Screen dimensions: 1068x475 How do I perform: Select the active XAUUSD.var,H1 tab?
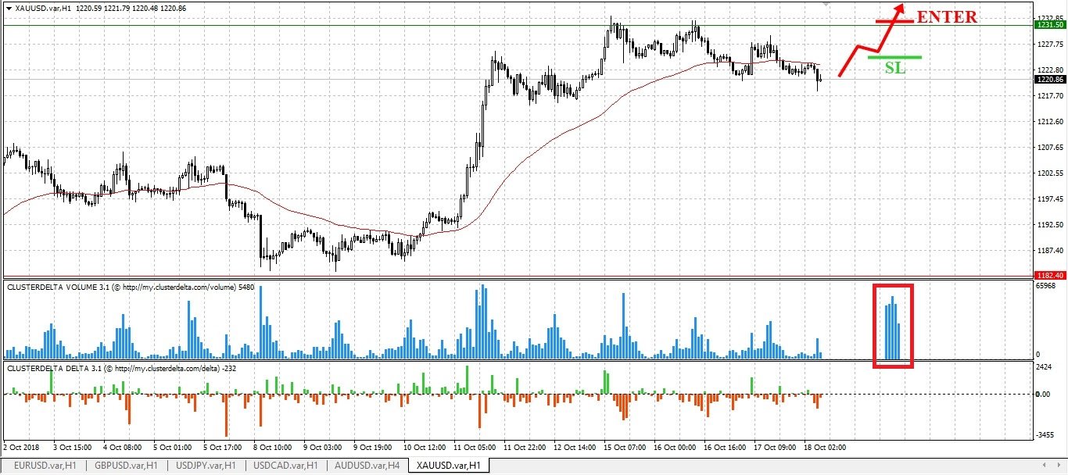(x=449, y=466)
